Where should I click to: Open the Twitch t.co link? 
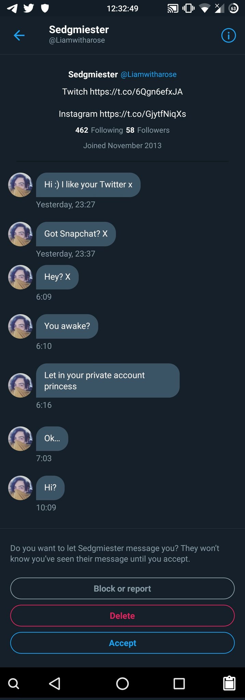point(136,92)
